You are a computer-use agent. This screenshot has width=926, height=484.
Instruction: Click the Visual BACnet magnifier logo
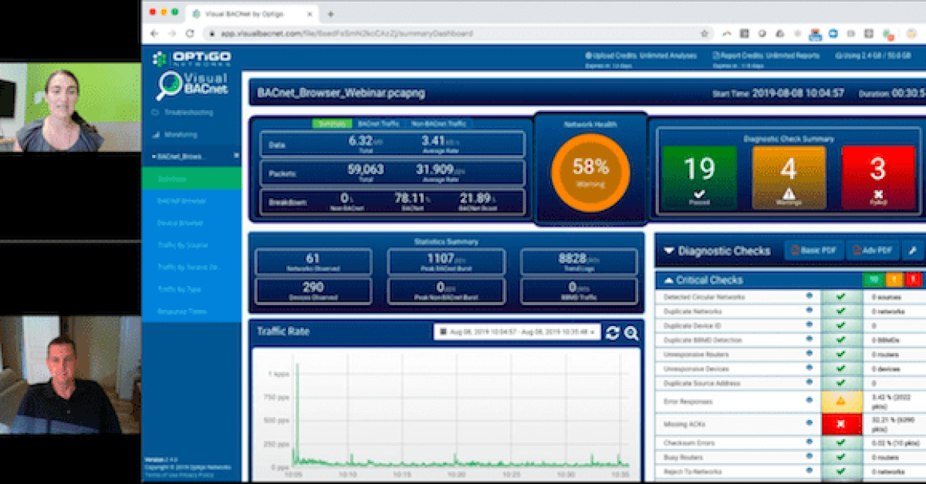click(191, 86)
